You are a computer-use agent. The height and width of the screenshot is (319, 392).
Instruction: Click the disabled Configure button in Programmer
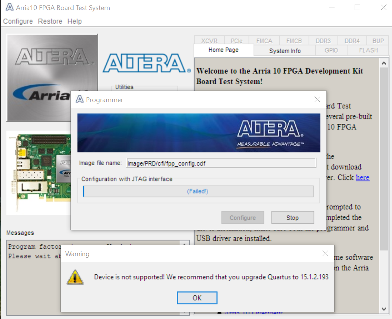coord(243,218)
